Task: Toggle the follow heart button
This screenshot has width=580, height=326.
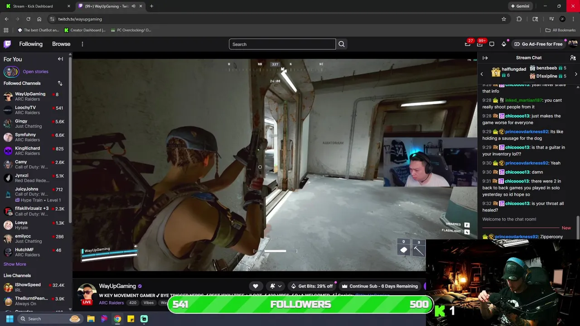Action: pyautogui.click(x=256, y=286)
